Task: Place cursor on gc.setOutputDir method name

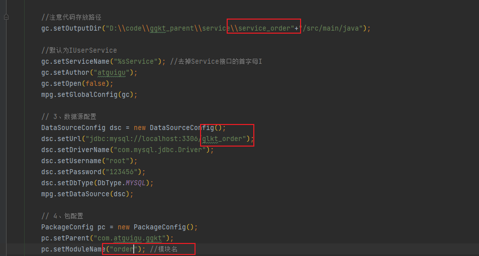Action: tap(71, 29)
